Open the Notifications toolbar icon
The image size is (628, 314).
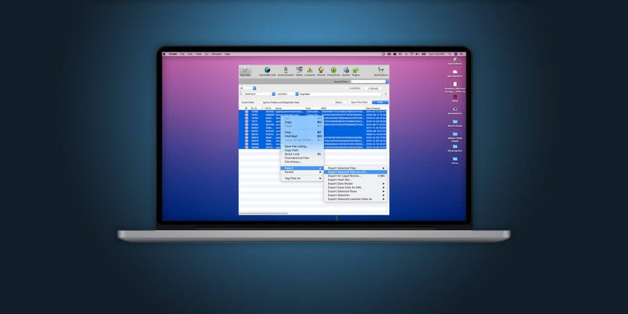point(381,71)
